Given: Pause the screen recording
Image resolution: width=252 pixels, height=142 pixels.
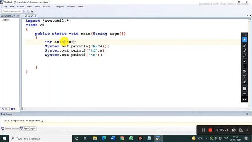Looking at the screenshot, I should 203,130.
